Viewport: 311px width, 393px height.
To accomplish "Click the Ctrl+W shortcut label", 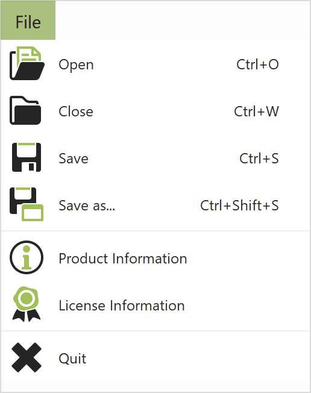I will [256, 112].
